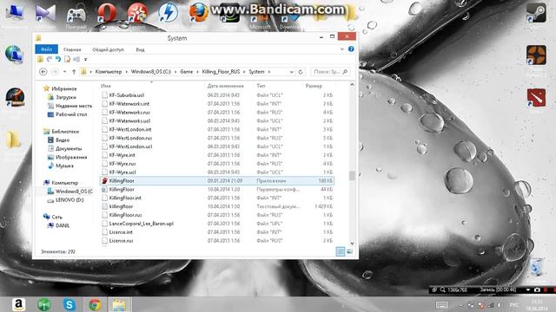Screen dimensions: 556x312
Task: Select Библиотеки in navigation pane
Action: tap(61, 132)
